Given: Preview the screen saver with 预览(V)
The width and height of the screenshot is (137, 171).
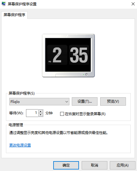Looking at the screenshot, I should (x=113, y=101).
